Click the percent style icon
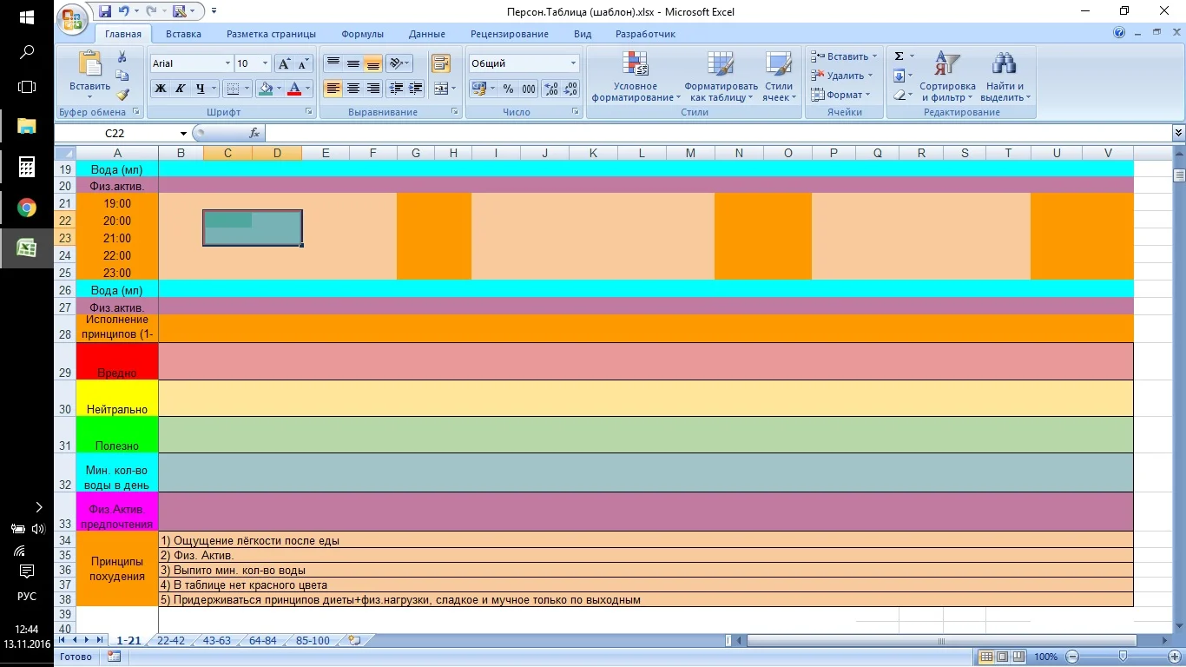 click(508, 89)
